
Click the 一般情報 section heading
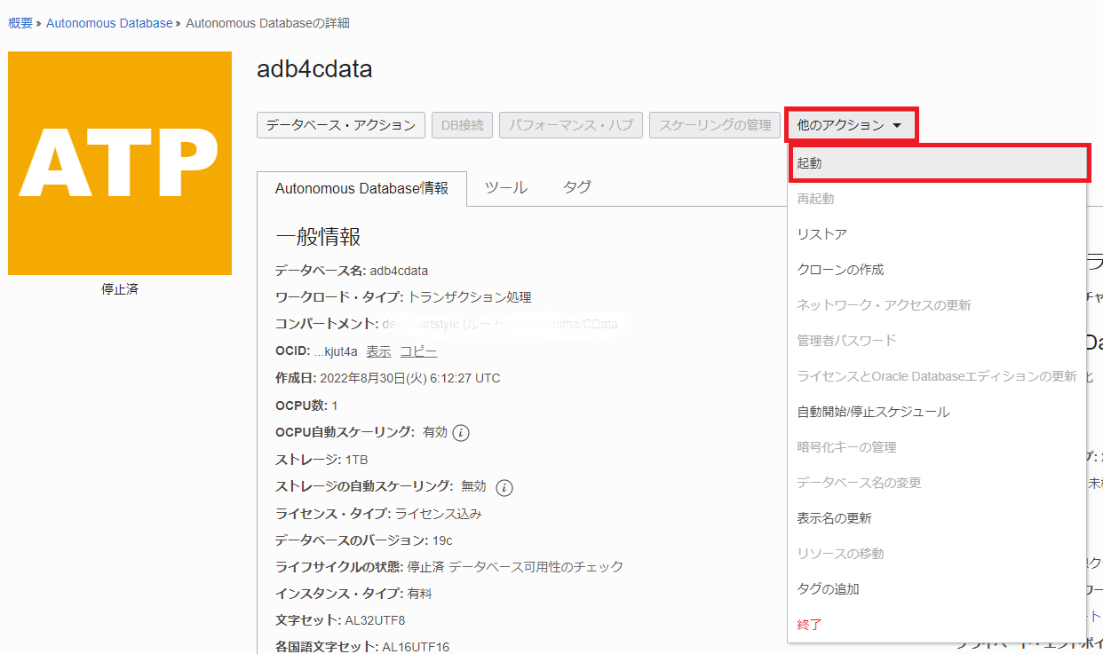tap(318, 237)
